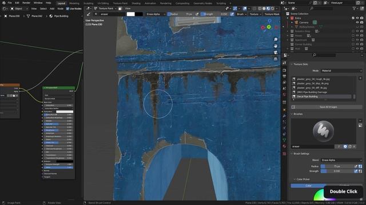Click the Color button in Color Picker

tap(308, 186)
